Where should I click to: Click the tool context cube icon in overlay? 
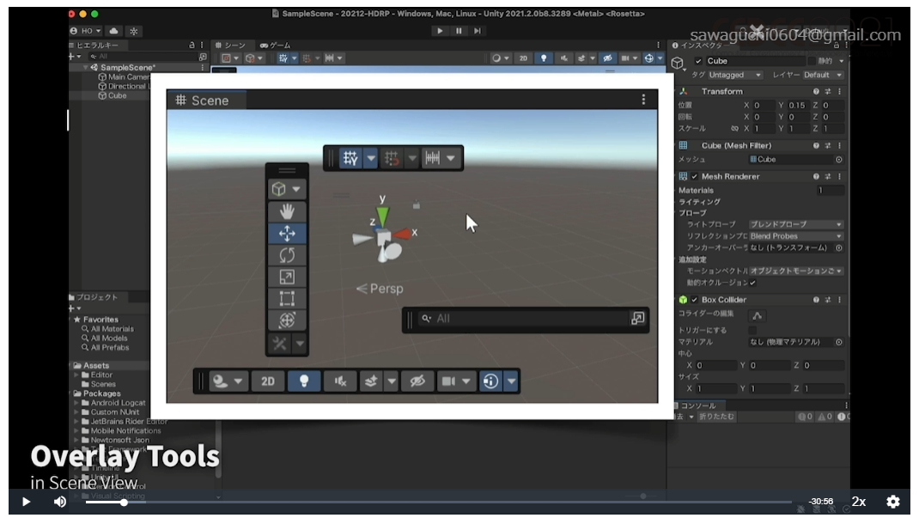tap(279, 189)
